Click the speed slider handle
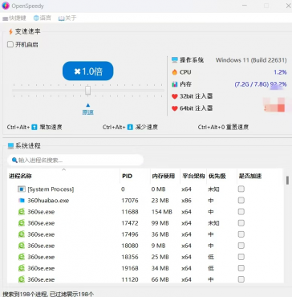The width and height of the screenshot is (292, 297). [87, 90]
